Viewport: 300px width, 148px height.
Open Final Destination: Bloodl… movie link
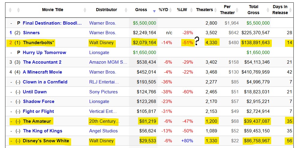click(x=52, y=23)
